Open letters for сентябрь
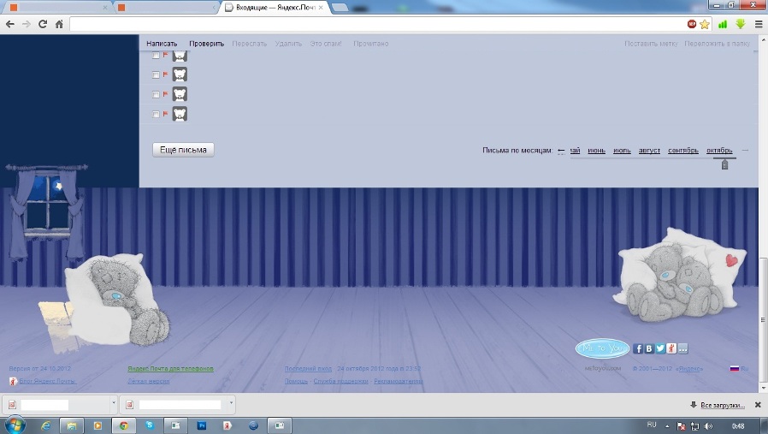Screen dimensions: 768x434 683,151
